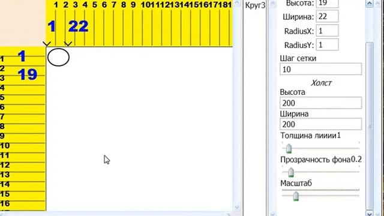This screenshot has width=384, height=216.
Task: Click the Холст section heading
Action: tap(321, 83)
